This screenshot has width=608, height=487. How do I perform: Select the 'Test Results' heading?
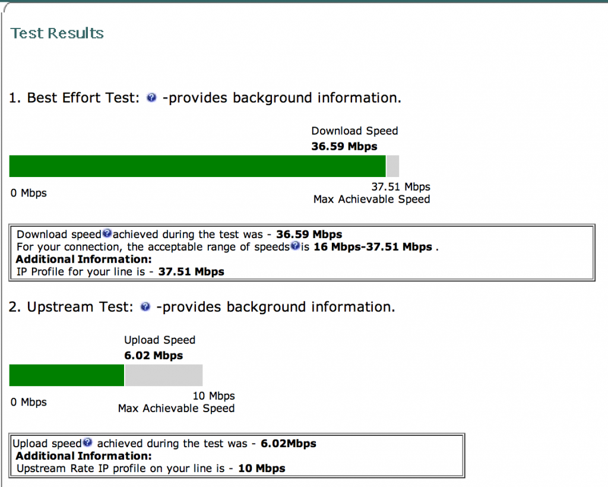tap(57, 33)
